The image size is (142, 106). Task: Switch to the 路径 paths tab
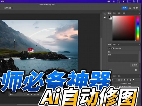[119, 76]
